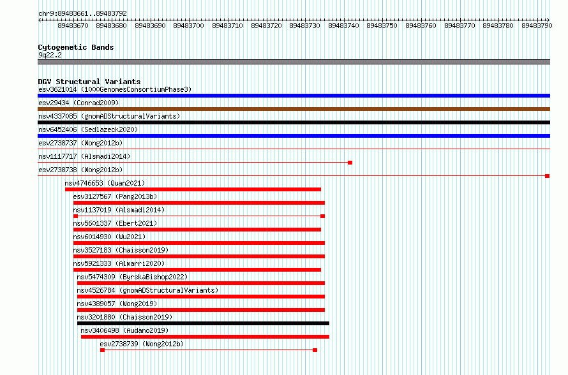Click the red bar under nsv4526784

[201, 297]
